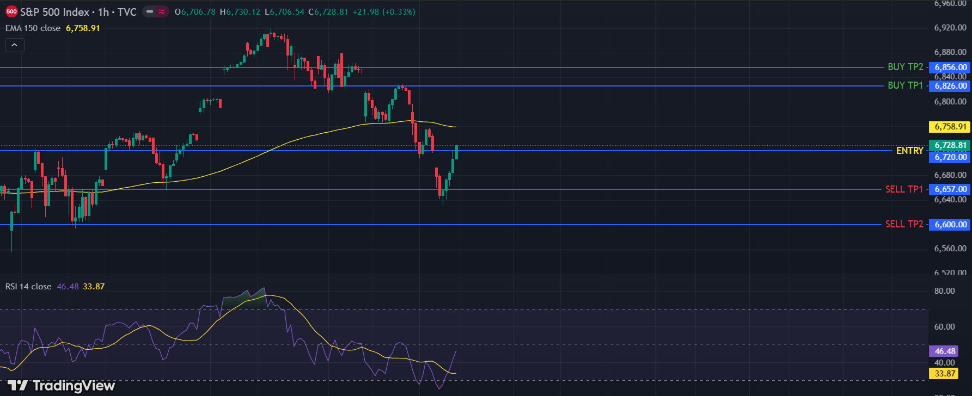Click the green 6,728.81 current price tag
Viewport: 972px width, 396px height.
coord(950,145)
